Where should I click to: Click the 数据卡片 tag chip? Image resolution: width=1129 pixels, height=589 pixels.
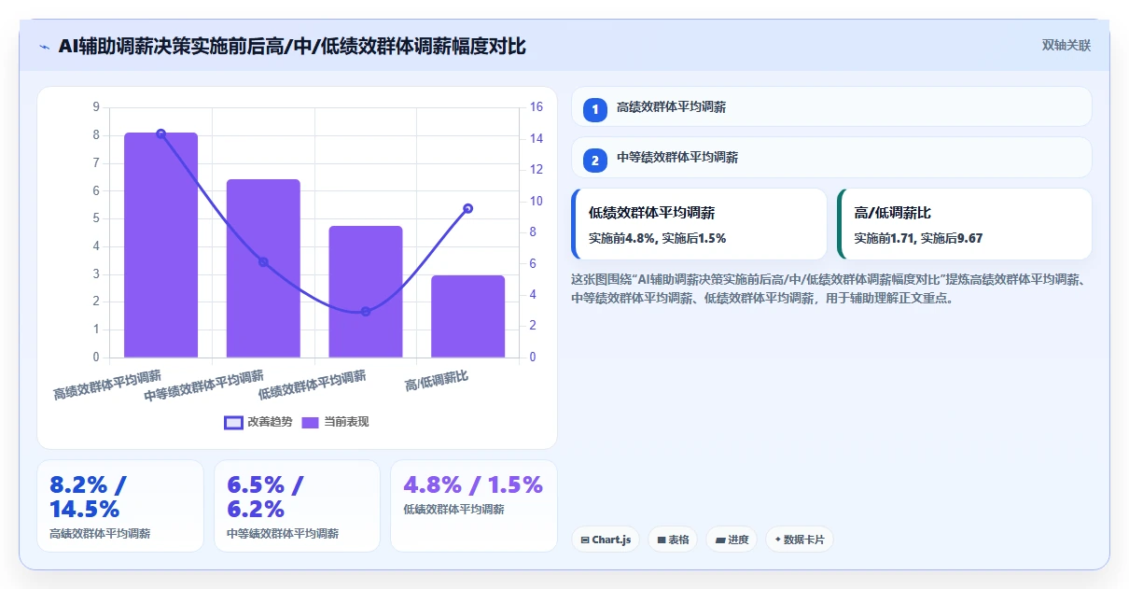pyautogui.click(x=800, y=540)
